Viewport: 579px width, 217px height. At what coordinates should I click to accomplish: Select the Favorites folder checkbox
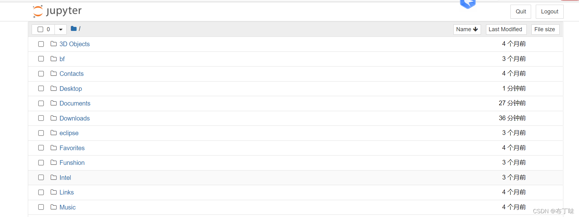coord(41,148)
